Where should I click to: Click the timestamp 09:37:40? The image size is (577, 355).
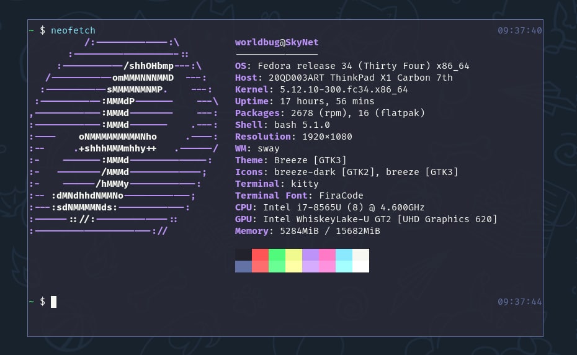click(x=519, y=30)
